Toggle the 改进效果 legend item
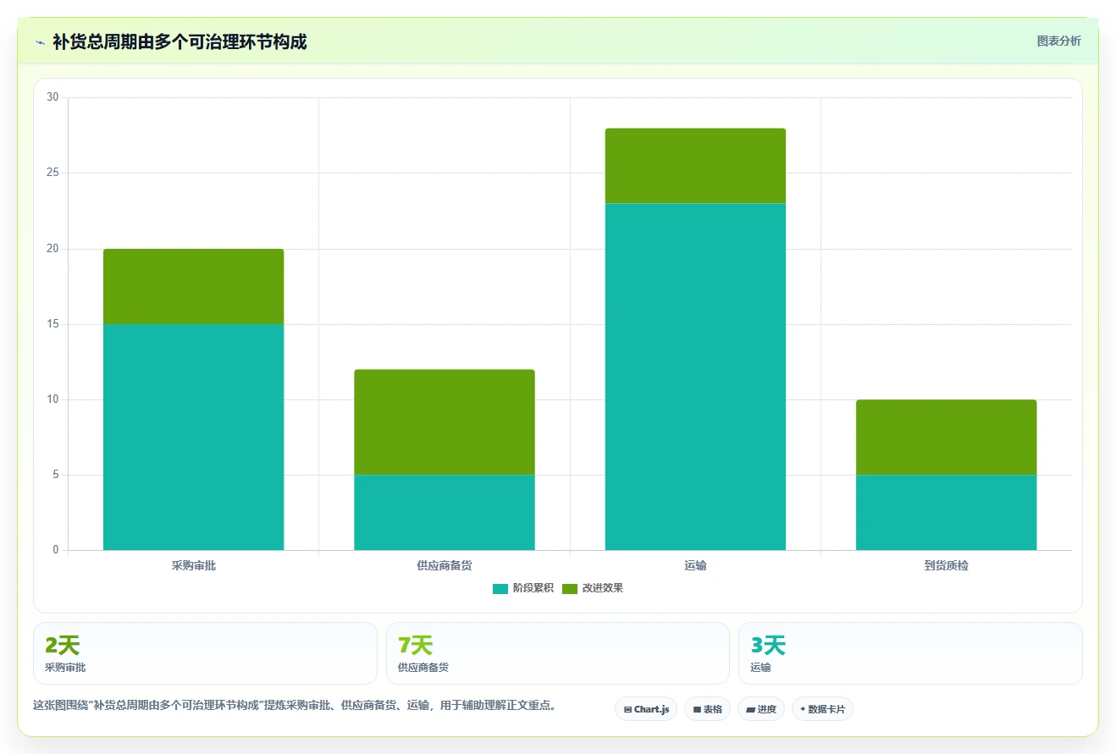 592,588
